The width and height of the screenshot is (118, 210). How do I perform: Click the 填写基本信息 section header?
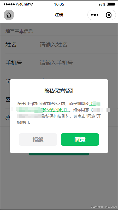pos(19,31)
